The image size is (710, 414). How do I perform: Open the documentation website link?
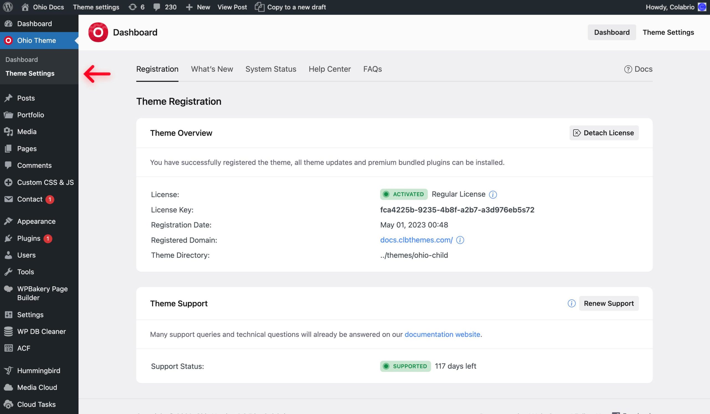point(442,335)
